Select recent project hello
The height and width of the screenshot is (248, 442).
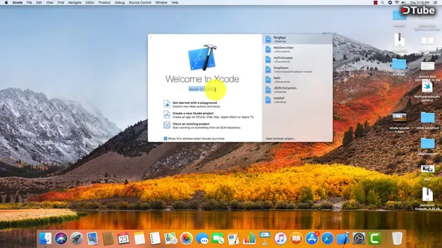pyautogui.click(x=298, y=80)
